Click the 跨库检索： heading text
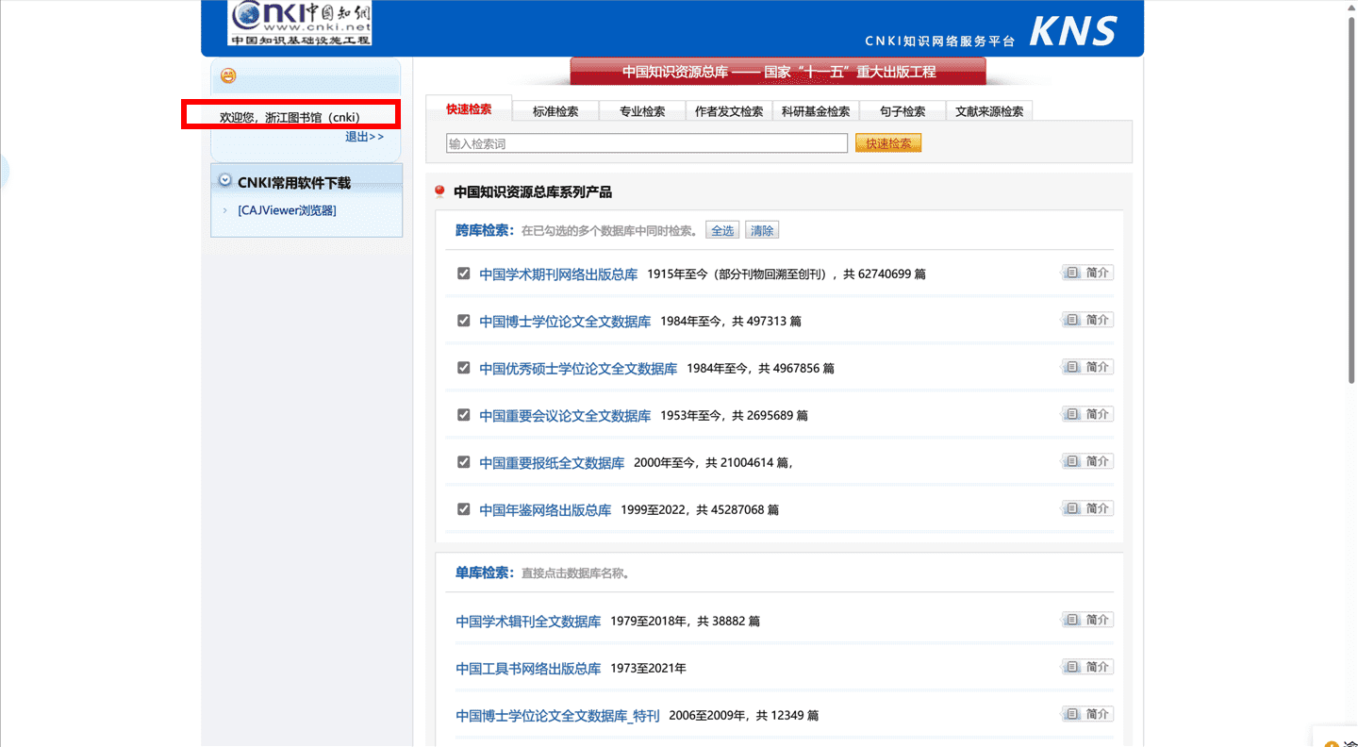 click(x=485, y=230)
